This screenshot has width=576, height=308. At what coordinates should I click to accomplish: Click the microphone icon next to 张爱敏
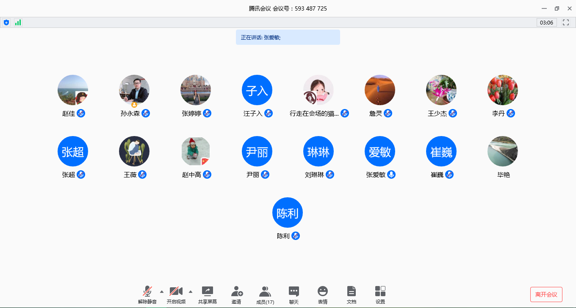pos(391,174)
